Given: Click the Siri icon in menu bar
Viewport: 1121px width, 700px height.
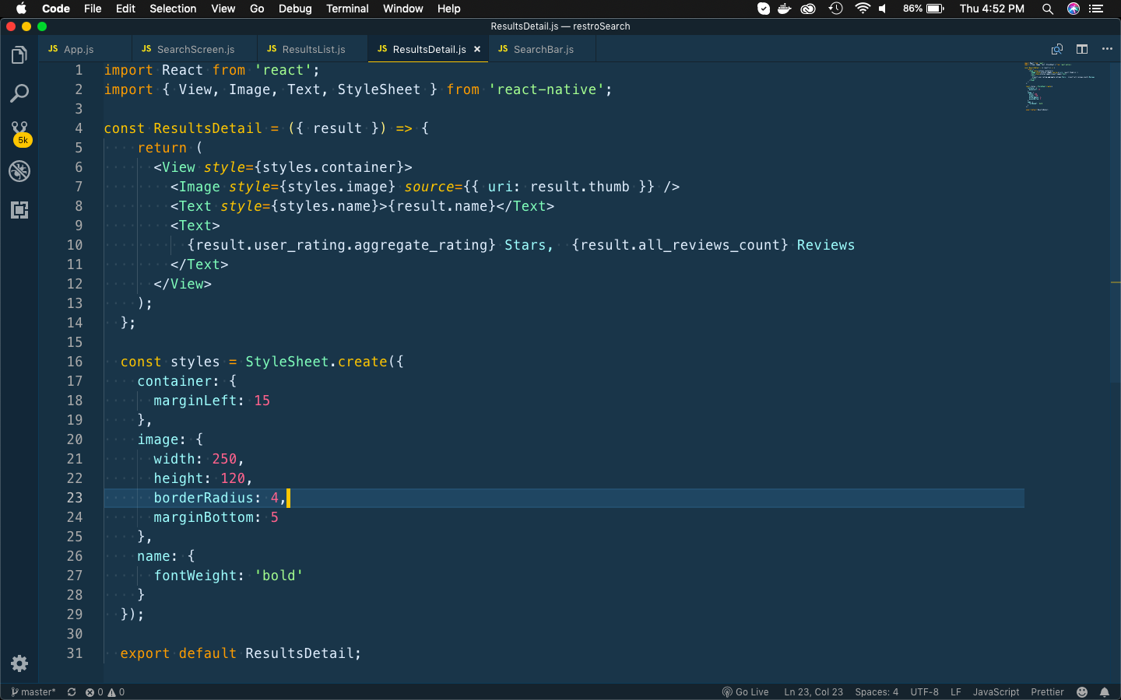Looking at the screenshot, I should click(x=1074, y=9).
